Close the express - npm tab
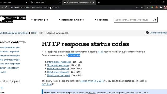 [x=27, y=2]
